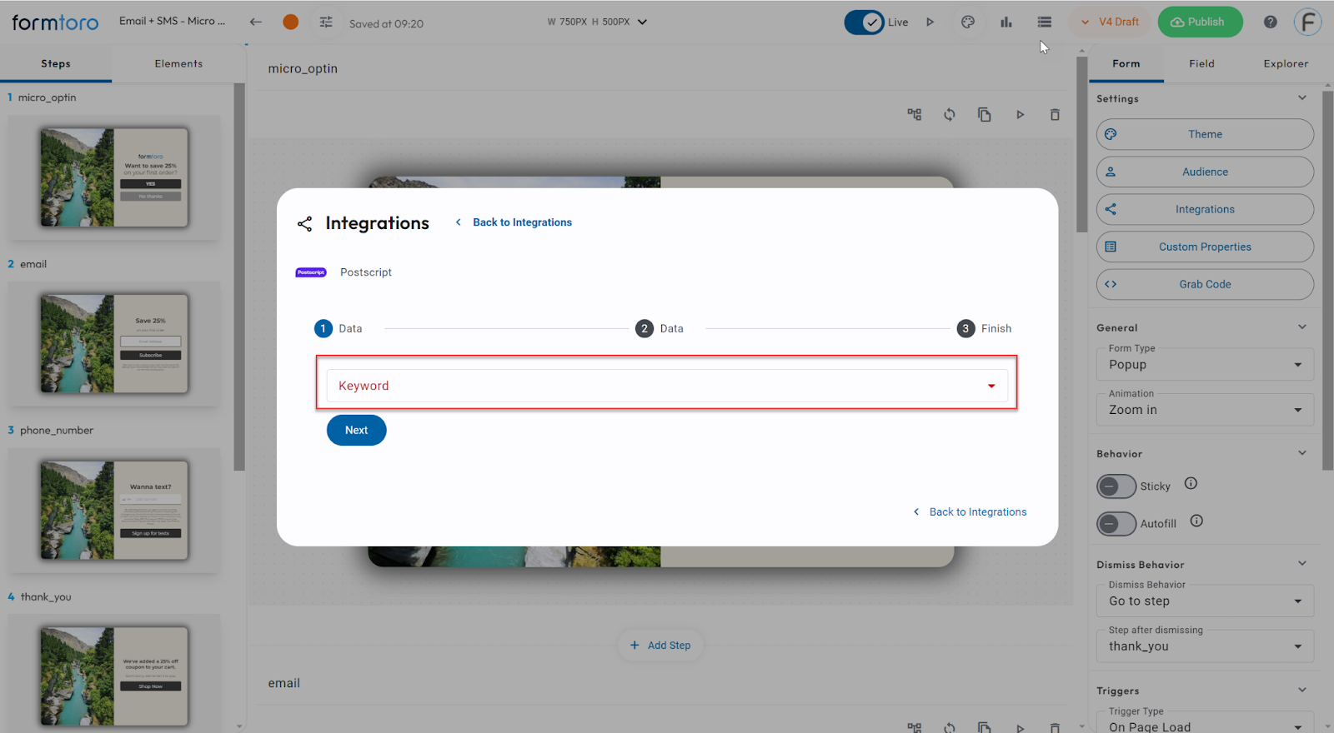The image size is (1334, 733).
Task: Switch to the Steps tab
Action: 56,64
